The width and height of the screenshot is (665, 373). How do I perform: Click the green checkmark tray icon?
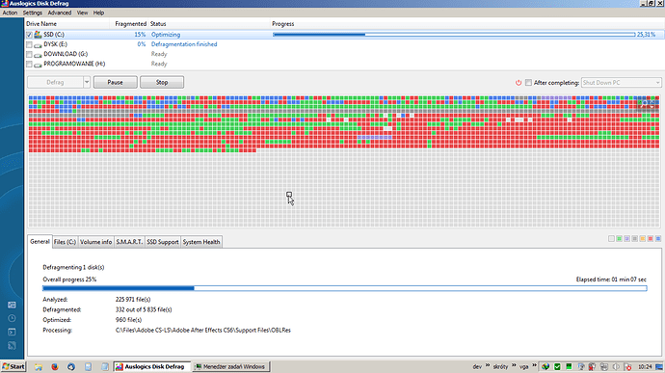point(557,366)
